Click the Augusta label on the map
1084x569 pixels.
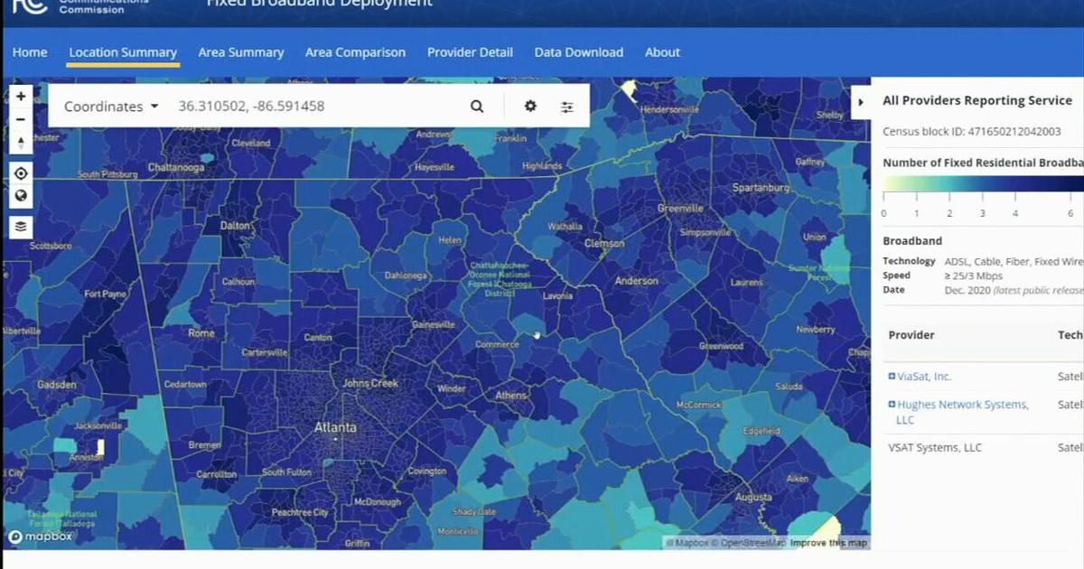click(x=753, y=497)
